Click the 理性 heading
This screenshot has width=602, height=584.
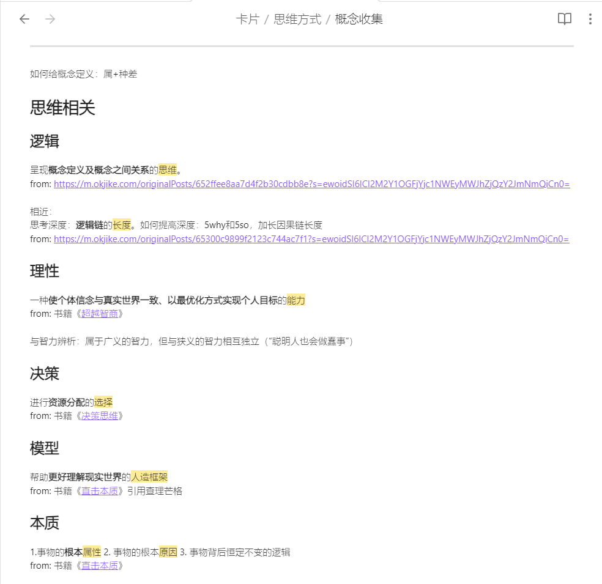point(45,271)
